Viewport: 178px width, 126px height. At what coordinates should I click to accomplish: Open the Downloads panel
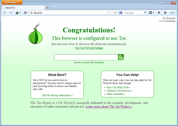(x=159, y=13)
